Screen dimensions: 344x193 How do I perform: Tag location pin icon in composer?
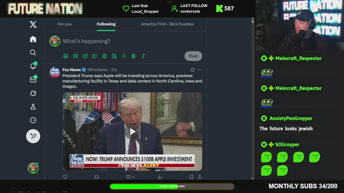124,56
